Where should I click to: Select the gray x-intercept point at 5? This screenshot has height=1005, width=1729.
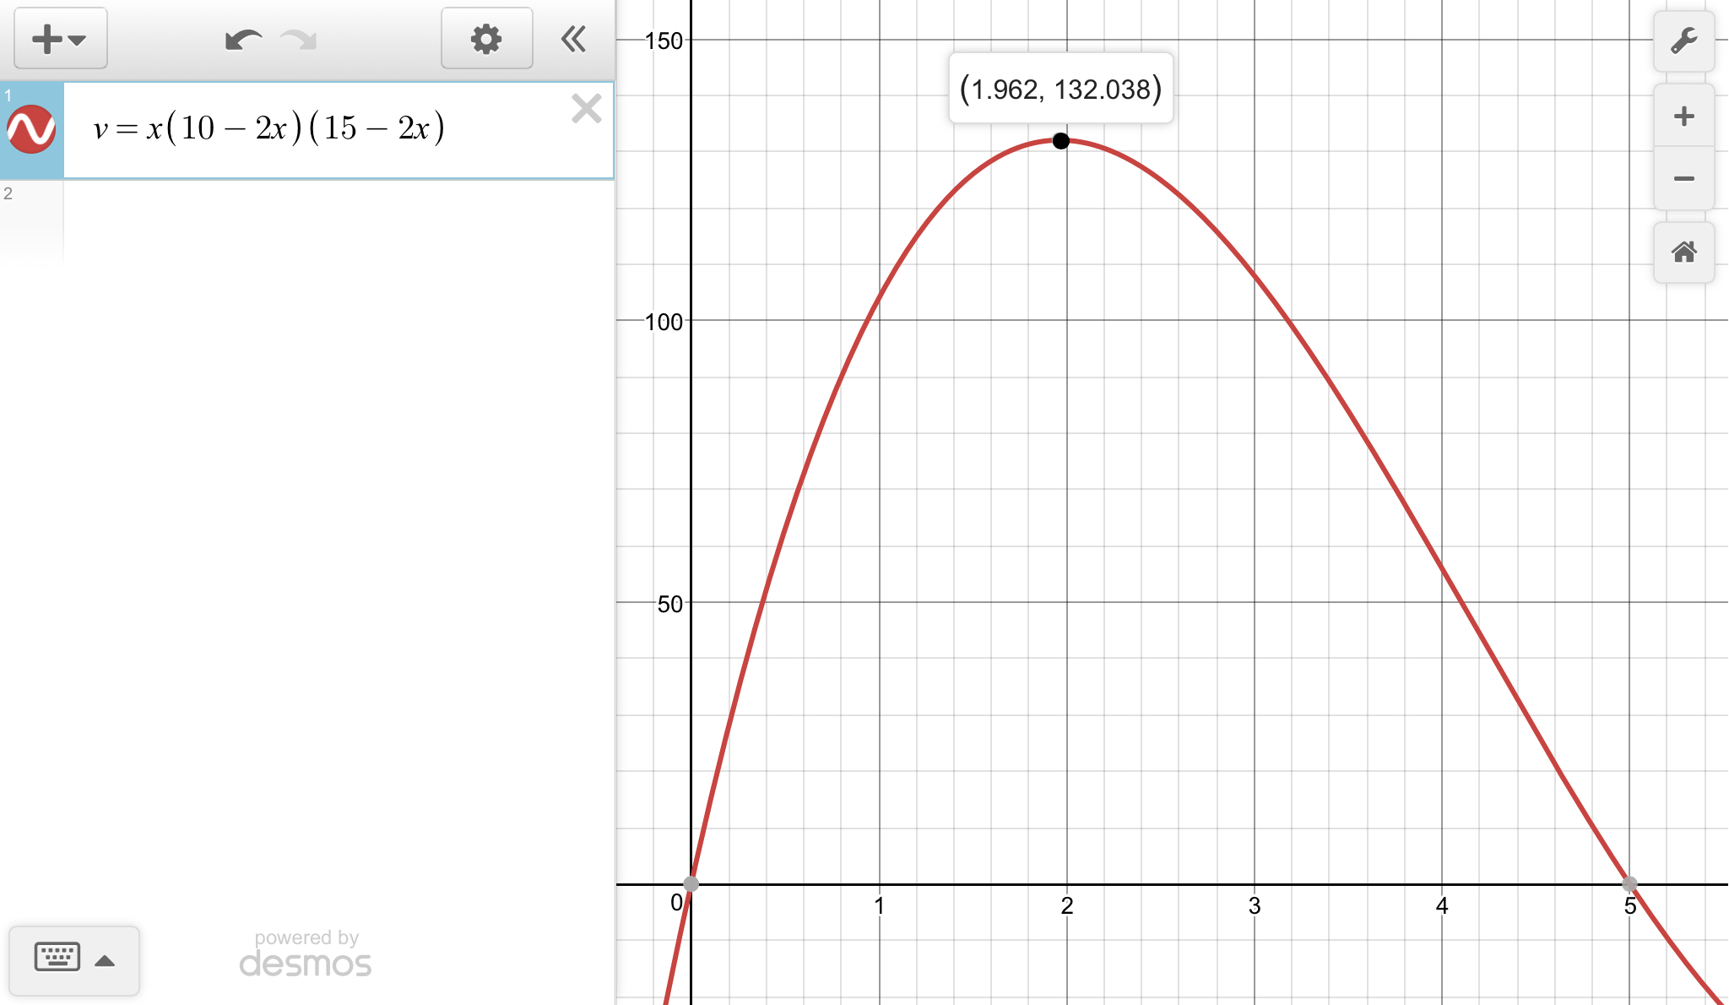(x=1629, y=884)
